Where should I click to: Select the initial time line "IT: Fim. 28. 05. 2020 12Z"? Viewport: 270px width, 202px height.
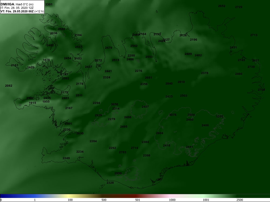coord(17,8)
